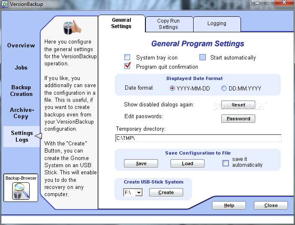This screenshot has width=295, height=225.
Task: Enable the System tray icon checkbox
Action: (127, 57)
